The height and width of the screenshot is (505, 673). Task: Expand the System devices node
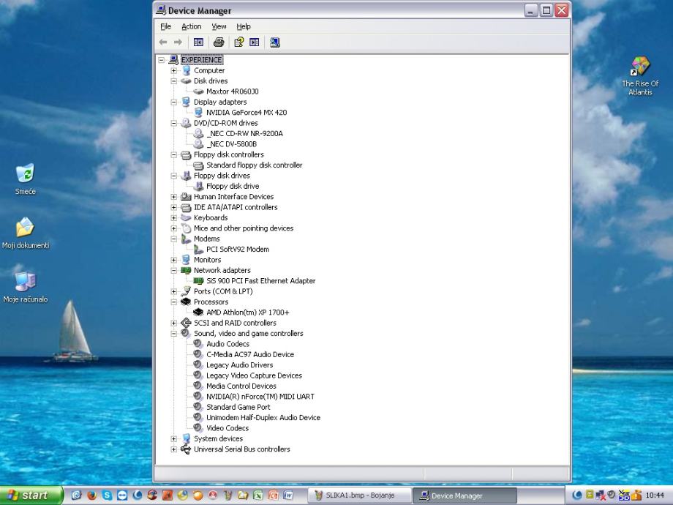click(x=174, y=439)
